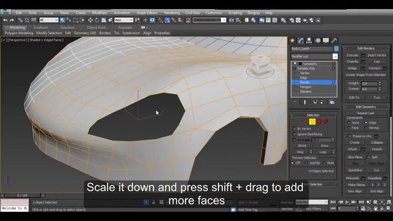This screenshot has width=393, height=221.
Task: Enable the By Vertex checkbox
Action: click(294, 128)
